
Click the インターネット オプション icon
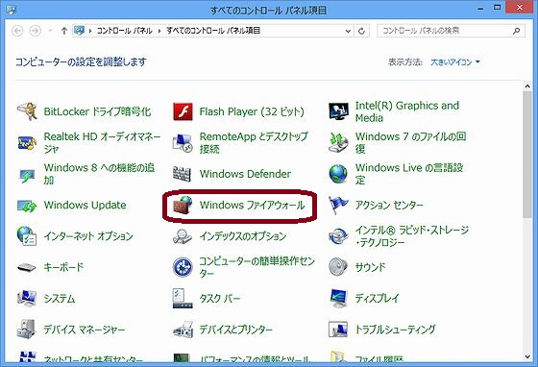click(27, 236)
